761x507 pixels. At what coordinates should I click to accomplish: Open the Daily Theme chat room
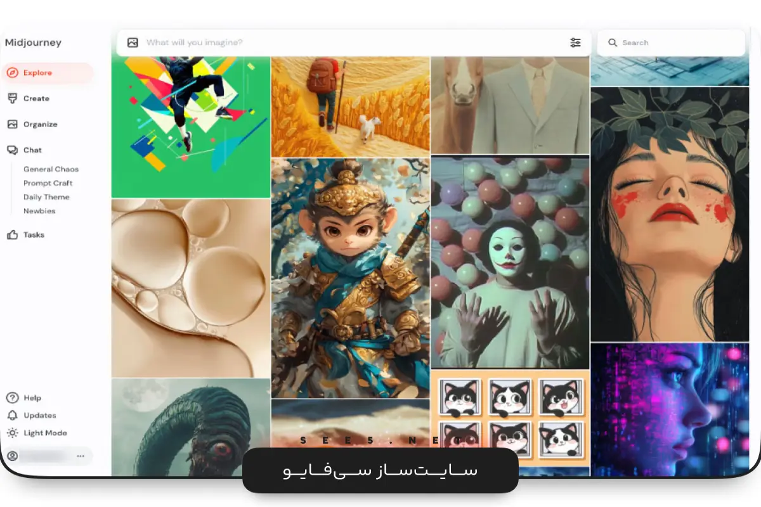pos(46,197)
